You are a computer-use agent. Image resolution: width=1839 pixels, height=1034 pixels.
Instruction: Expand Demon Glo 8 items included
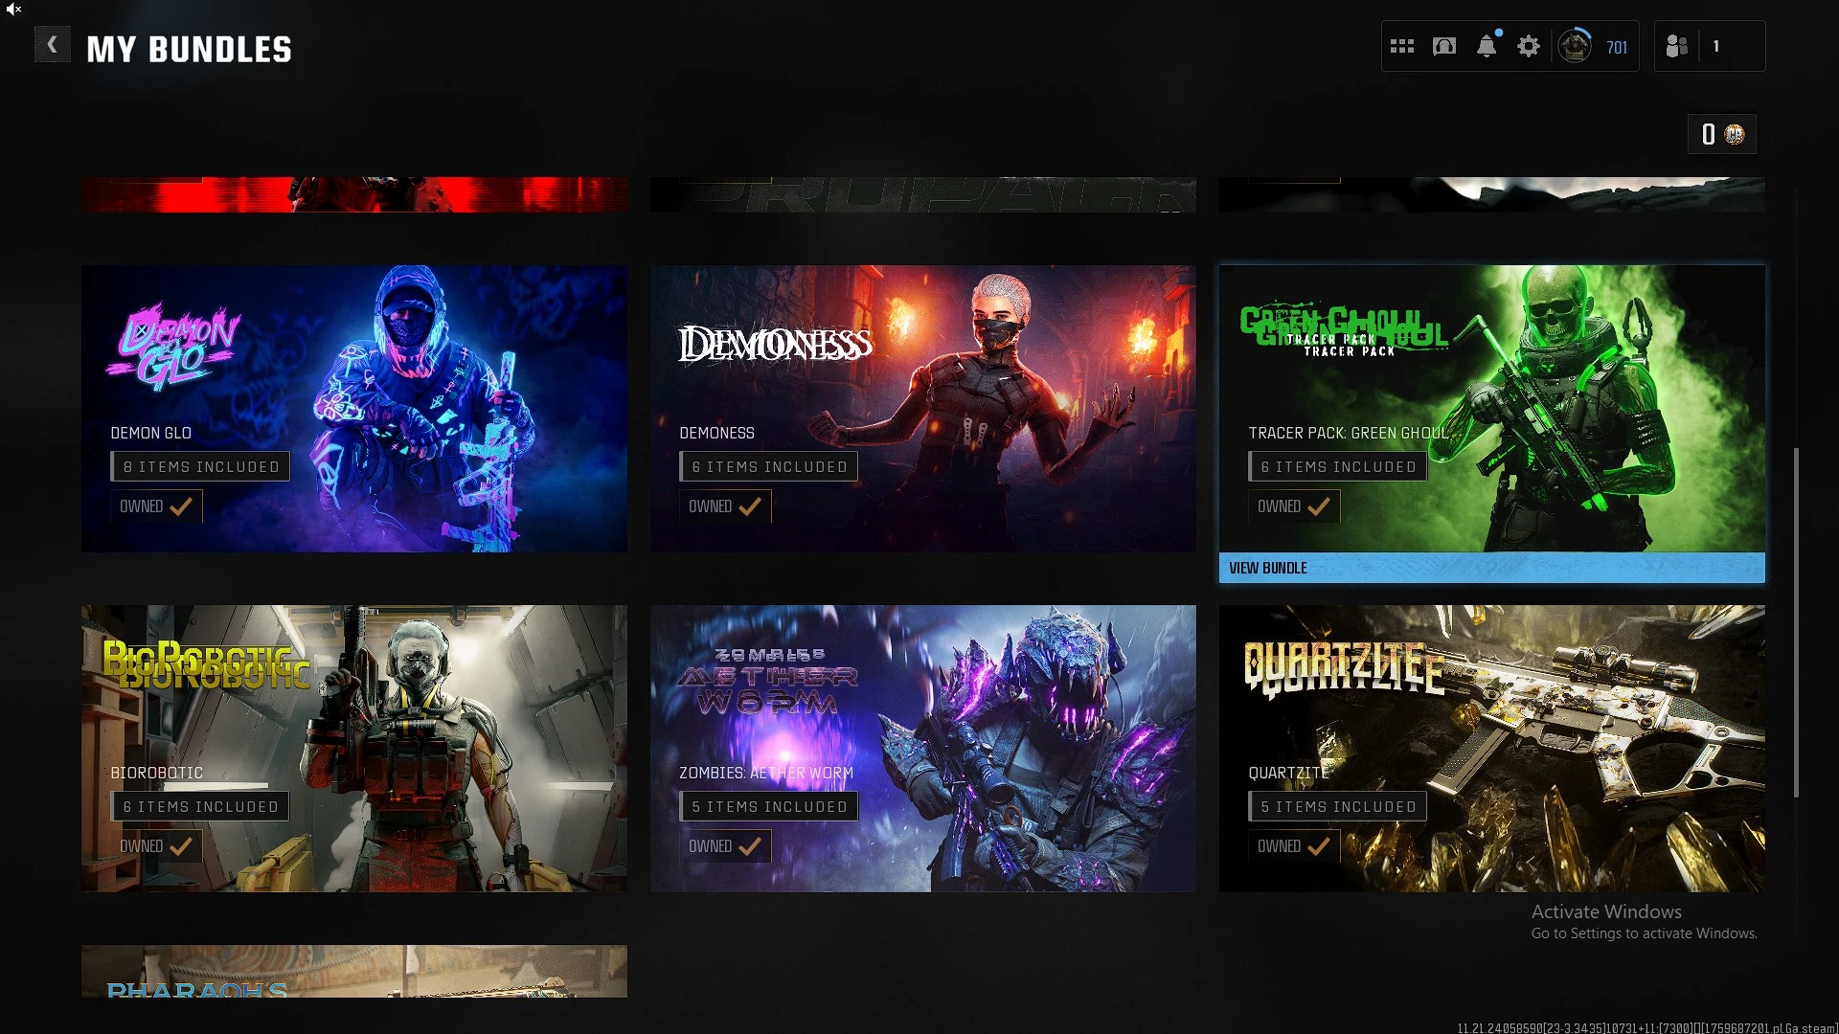click(200, 466)
